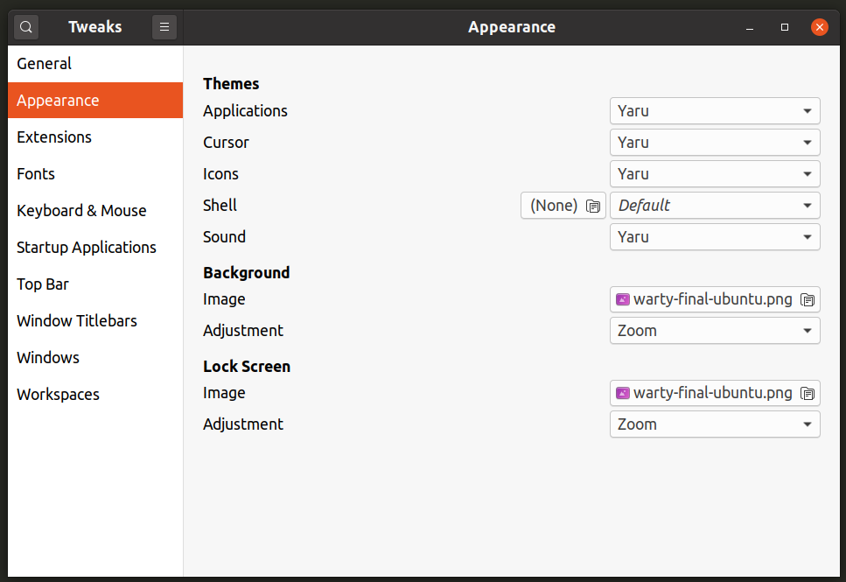Click the browse icon for Lock Screen image
Viewport: 846px width, 582px height.
click(x=808, y=394)
